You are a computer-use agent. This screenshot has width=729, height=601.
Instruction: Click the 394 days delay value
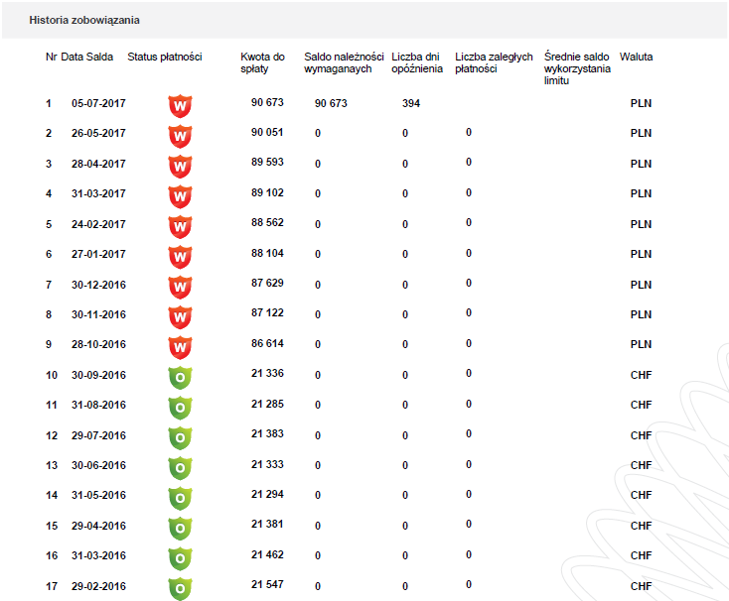click(x=411, y=103)
